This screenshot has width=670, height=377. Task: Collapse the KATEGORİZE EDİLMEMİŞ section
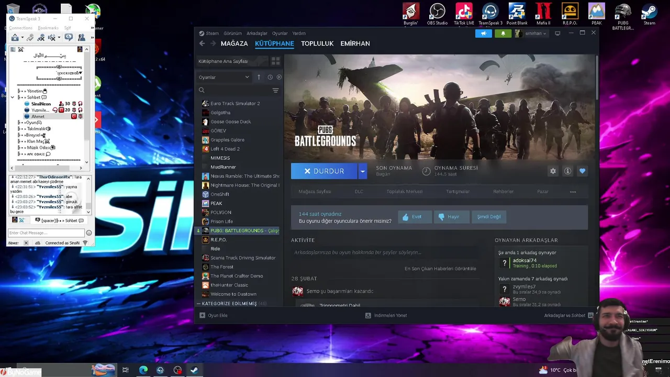pos(199,304)
